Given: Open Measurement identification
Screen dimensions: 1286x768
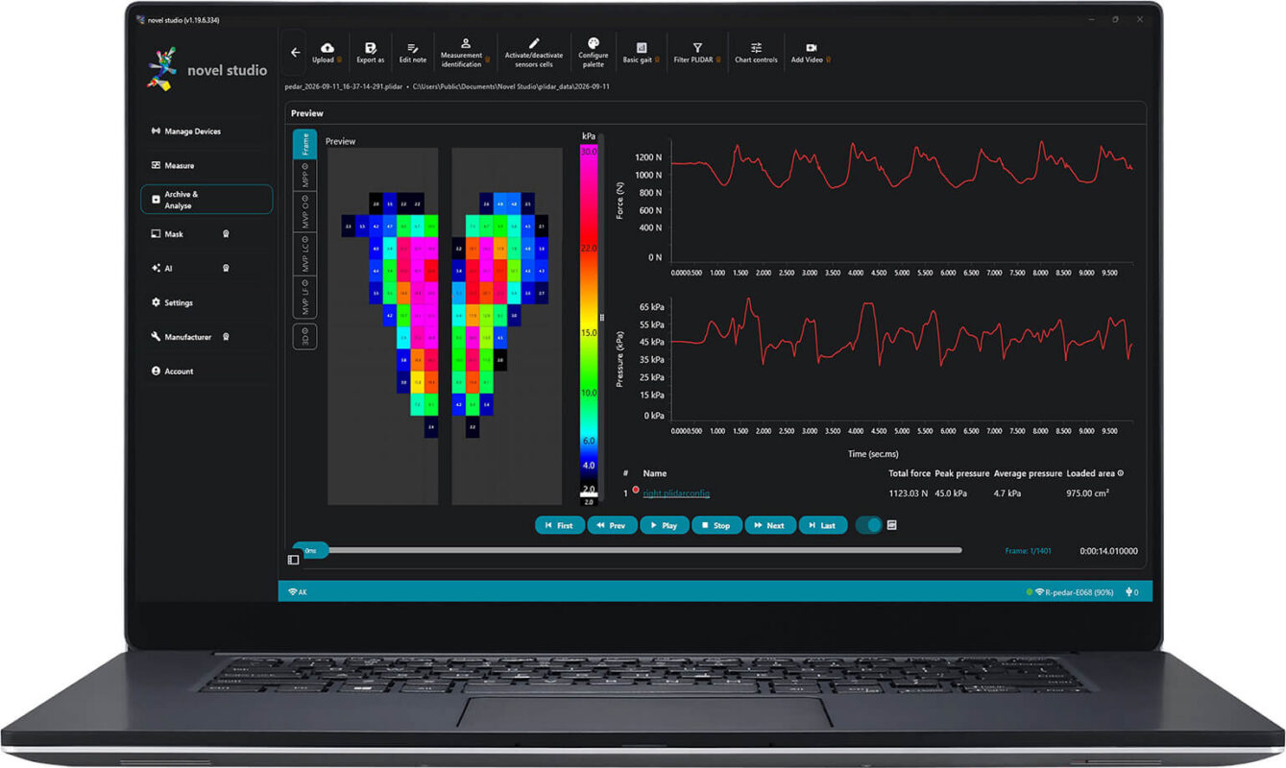Looking at the screenshot, I should pos(465,53).
